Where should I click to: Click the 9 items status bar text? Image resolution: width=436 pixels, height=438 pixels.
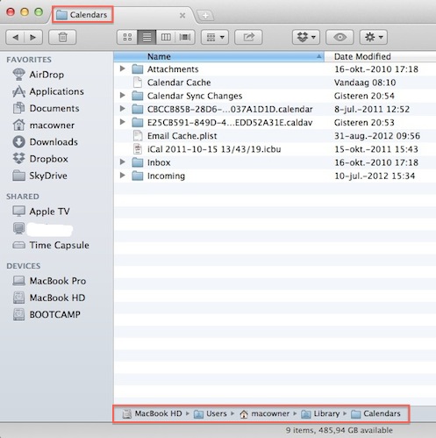point(340,430)
